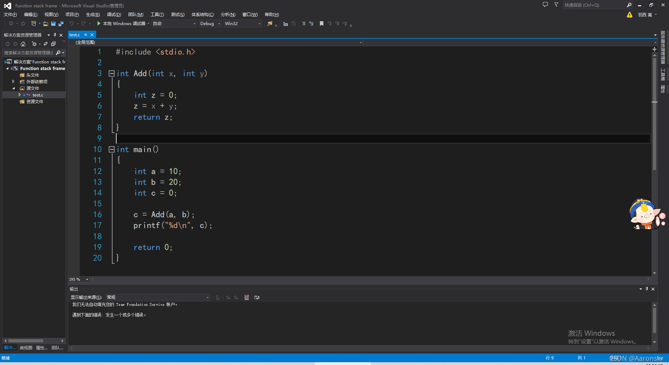
Task: Open the 195 % zoom level selector
Action: pos(79,279)
